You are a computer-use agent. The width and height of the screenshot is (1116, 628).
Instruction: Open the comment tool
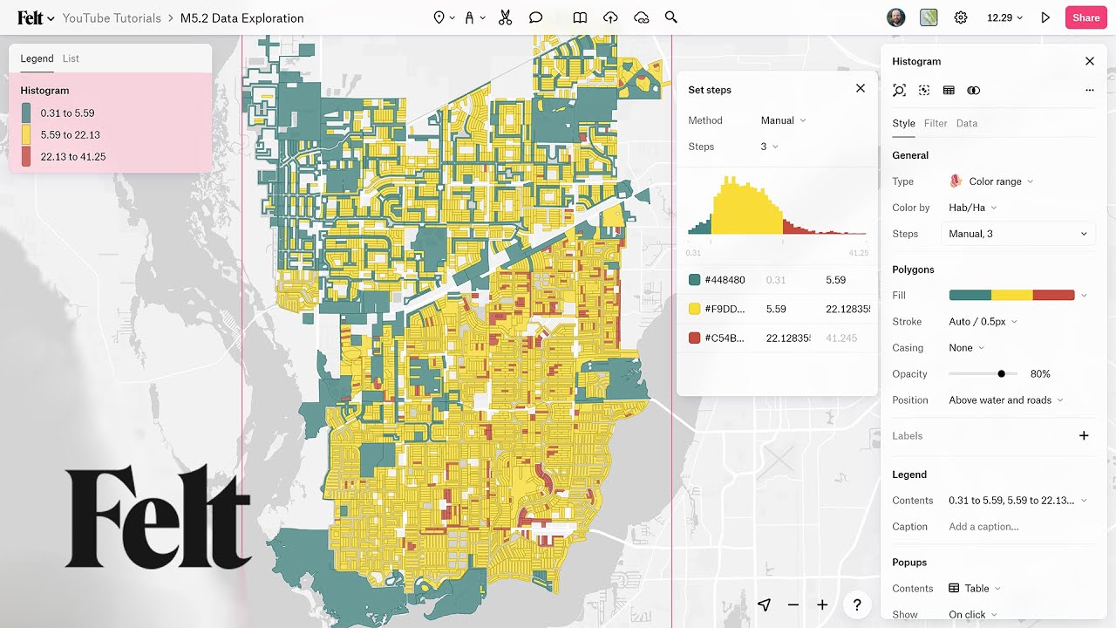point(536,17)
